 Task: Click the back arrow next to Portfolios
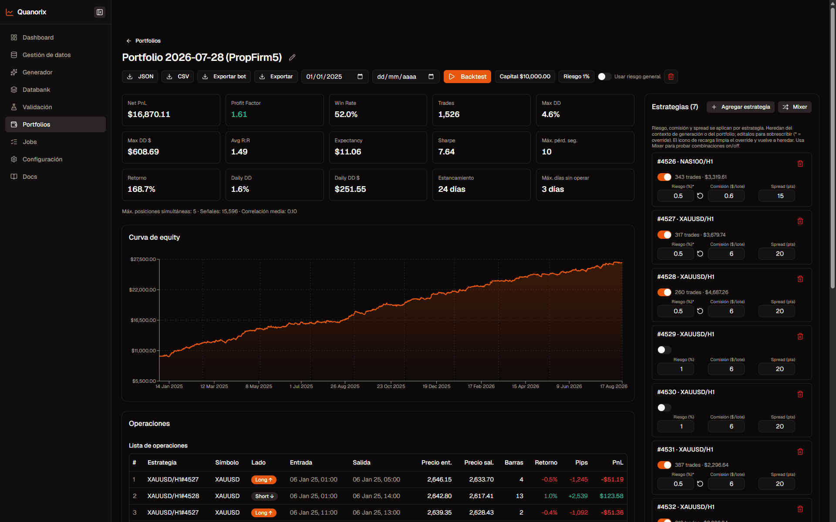(128, 41)
